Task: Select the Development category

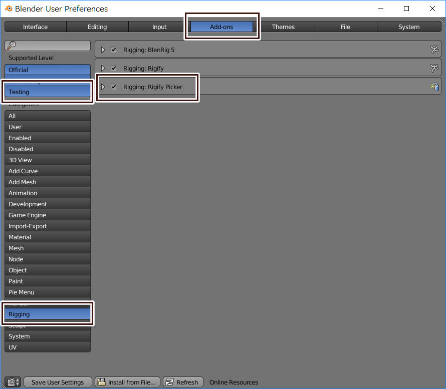Action: tap(48, 204)
